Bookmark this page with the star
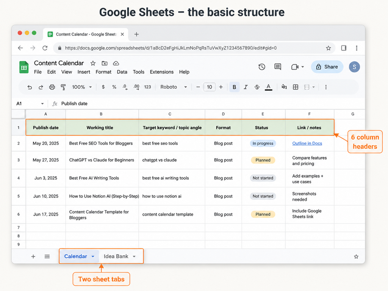Screen dimensions: 388x291 point(329,48)
